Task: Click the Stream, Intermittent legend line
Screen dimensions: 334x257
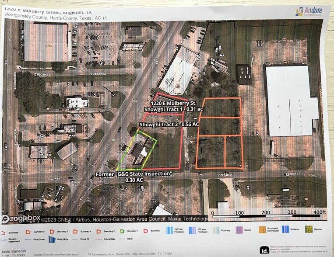Action: click(x=4, y=240)
